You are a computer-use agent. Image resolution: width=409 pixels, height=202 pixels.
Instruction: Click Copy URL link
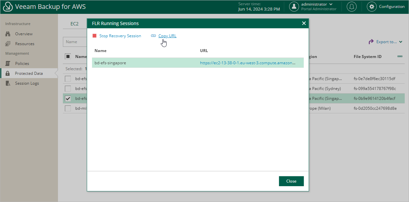click(167, 36)
